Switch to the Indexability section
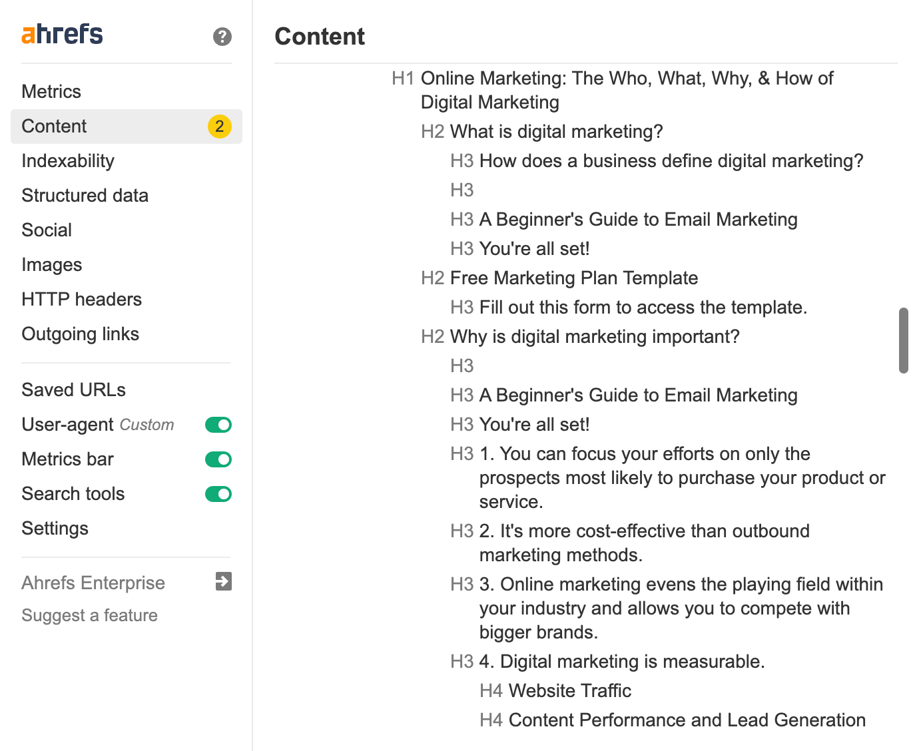The image size is (919, 751). click(67, 160)
